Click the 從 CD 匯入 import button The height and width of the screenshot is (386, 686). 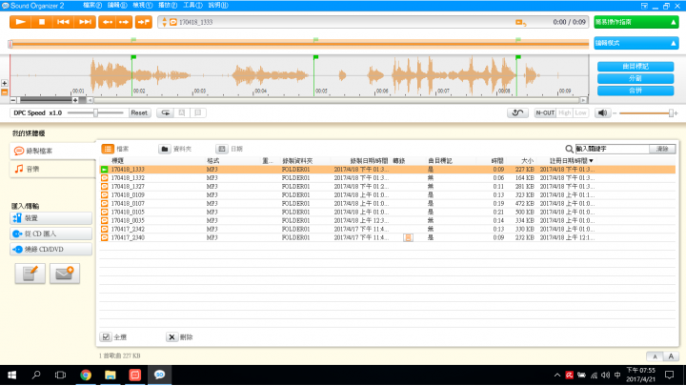pos(51,234)
